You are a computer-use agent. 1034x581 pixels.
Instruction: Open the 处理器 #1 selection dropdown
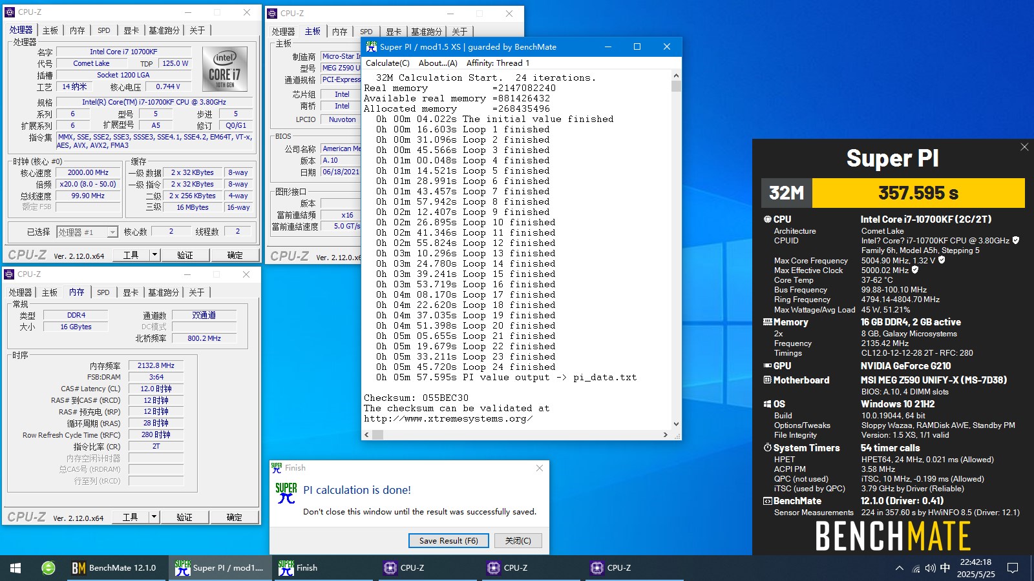click(x=87, y=232)
